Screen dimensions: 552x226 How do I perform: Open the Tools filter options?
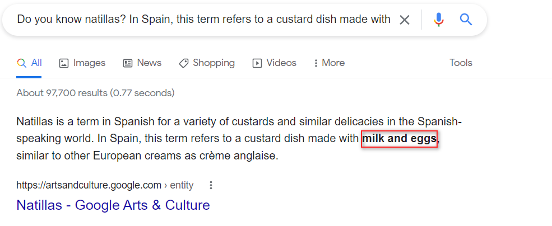coord(461,63)
